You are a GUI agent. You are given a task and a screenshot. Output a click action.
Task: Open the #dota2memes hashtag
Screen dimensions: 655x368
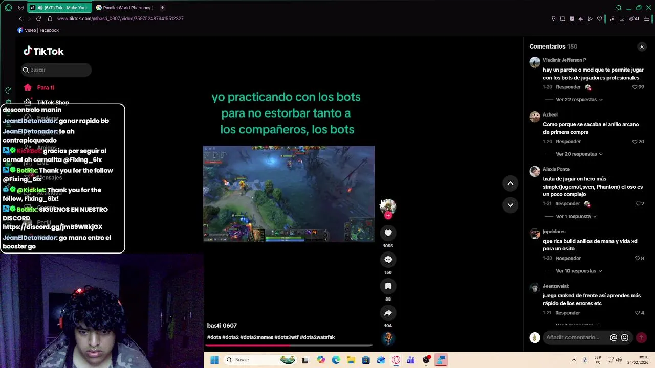coord(256,337)
